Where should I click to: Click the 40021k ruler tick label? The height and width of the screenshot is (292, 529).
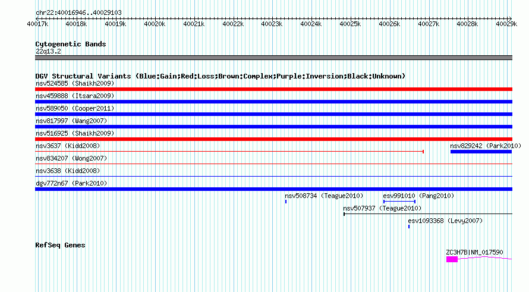click(194, 24)
